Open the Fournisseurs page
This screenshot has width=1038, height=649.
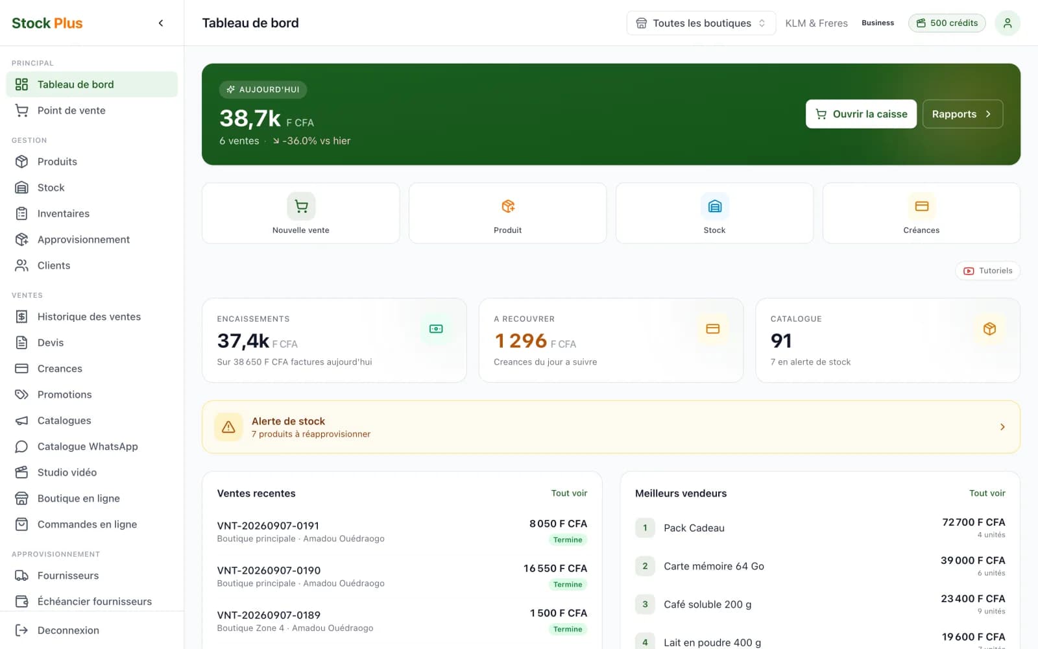pos(91,576)
